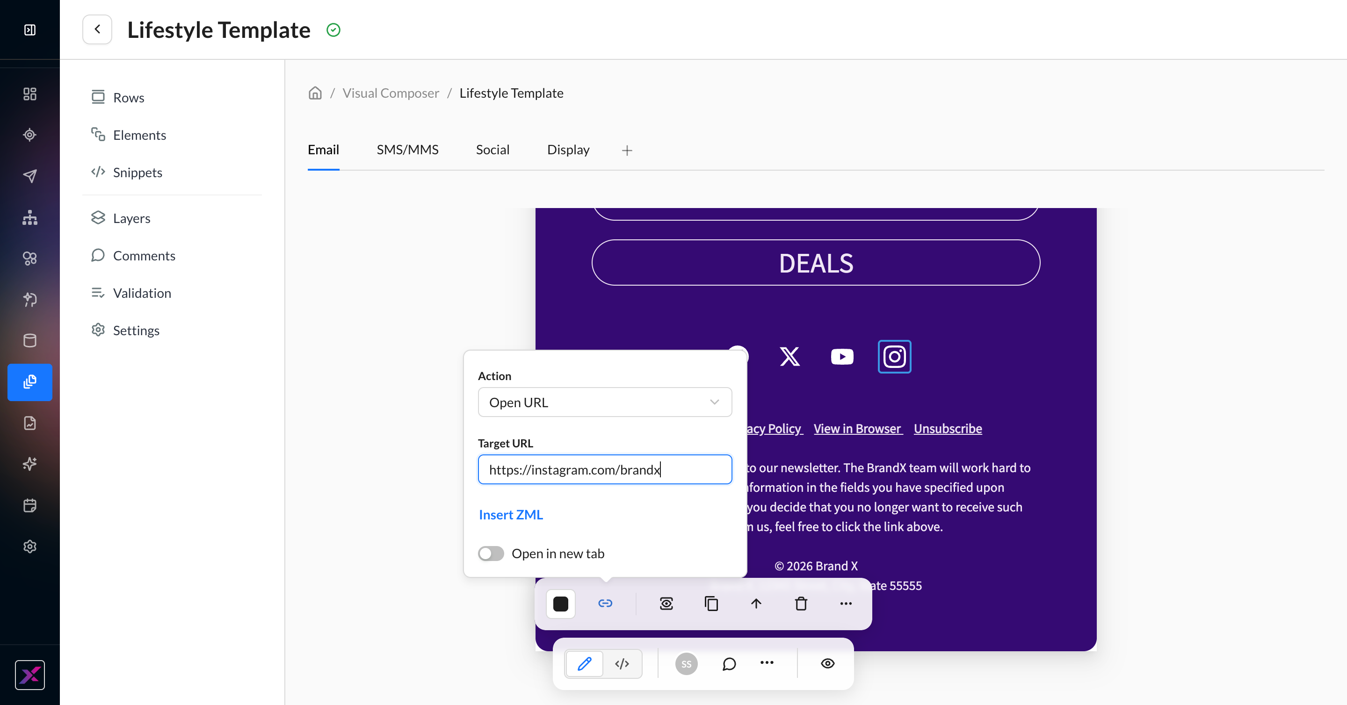The height and width of the screenshot is (705, 1347).
Task: Open the calendar icon in sidebar
Action: point(30,505)
